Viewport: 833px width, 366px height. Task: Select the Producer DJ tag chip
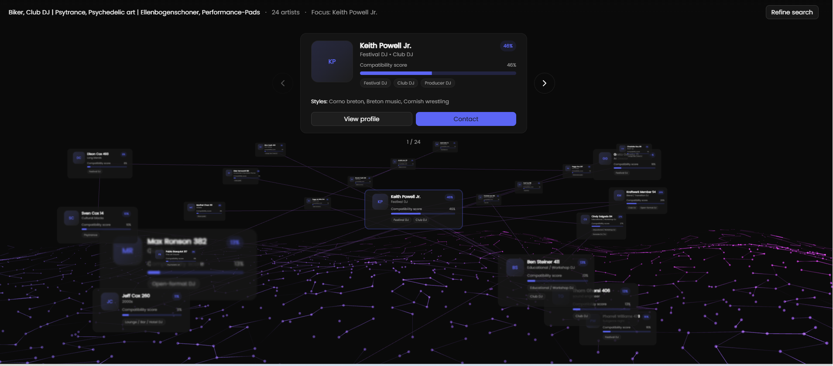(x=438, y=83)
